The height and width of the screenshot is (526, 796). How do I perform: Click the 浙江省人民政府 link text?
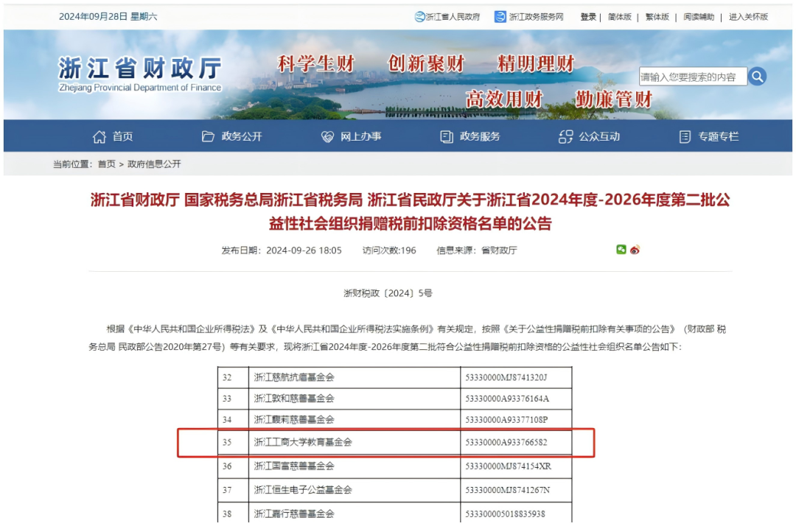pos(453,17)
